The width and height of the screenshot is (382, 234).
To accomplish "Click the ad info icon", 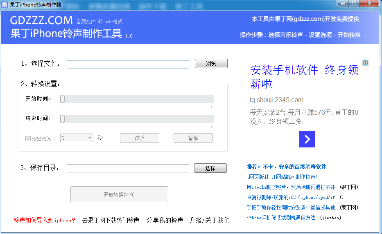I will coord(365,62).
